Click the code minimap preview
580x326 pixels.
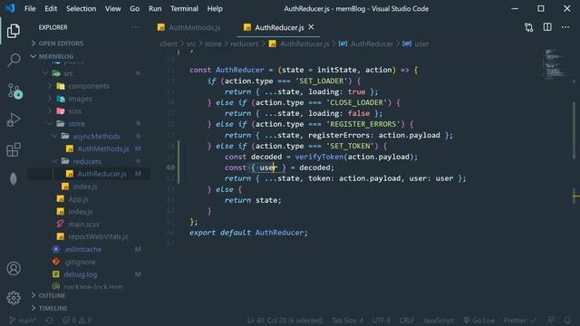click(554, 63)
